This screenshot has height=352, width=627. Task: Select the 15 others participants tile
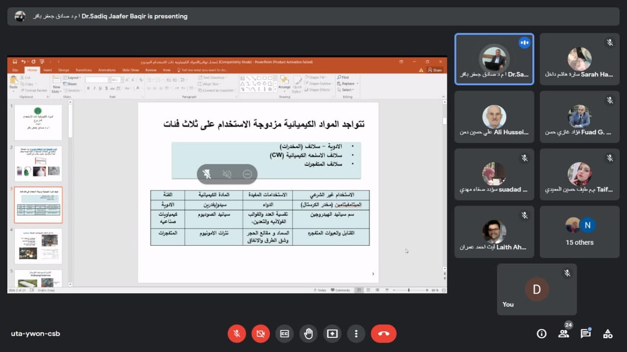pos(579,232)
